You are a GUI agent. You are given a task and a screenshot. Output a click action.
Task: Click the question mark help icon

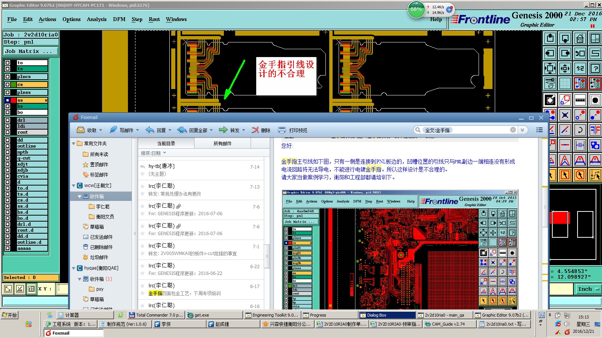pos(595,68)
